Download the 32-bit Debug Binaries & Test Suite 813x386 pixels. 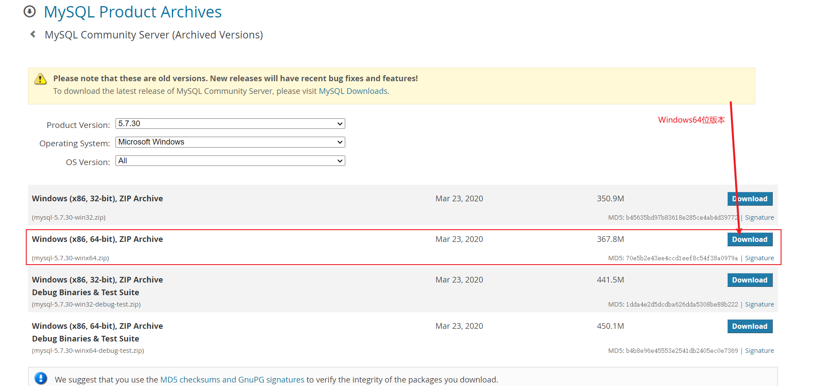[750, 280]
